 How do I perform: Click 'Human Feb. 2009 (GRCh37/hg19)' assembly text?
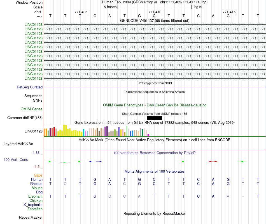pos(130,2)
